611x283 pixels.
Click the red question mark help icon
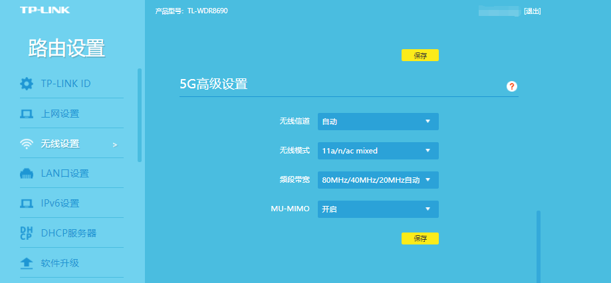click(511, 86)
